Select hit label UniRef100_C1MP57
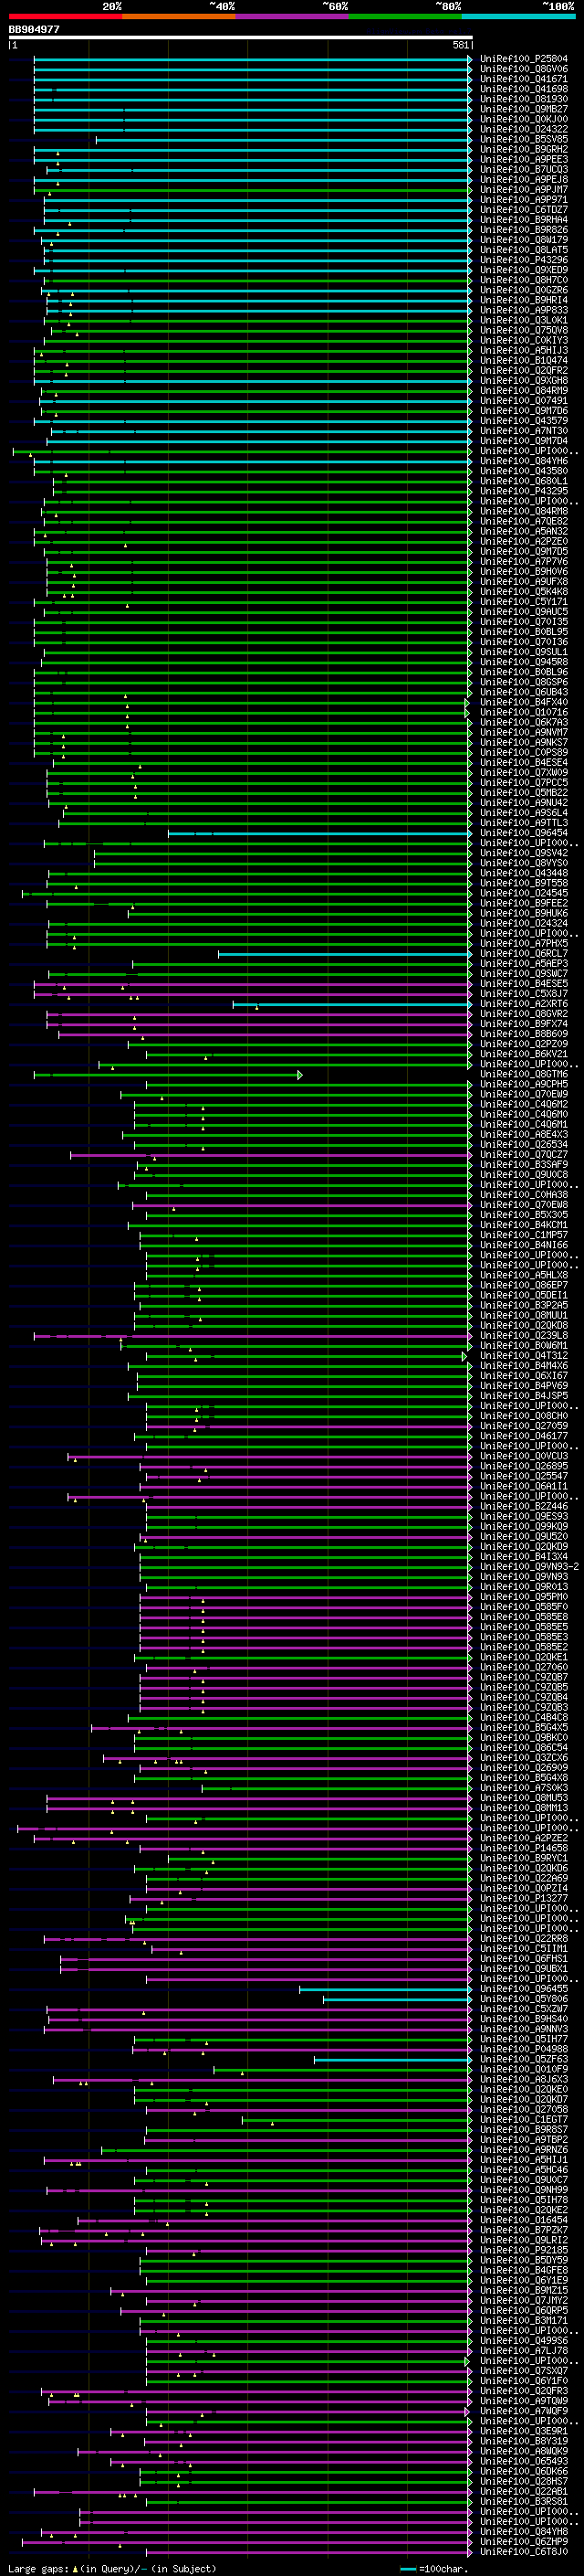Image resolution: width=584 pixels, height=2576 pixels. point(524,1235)
